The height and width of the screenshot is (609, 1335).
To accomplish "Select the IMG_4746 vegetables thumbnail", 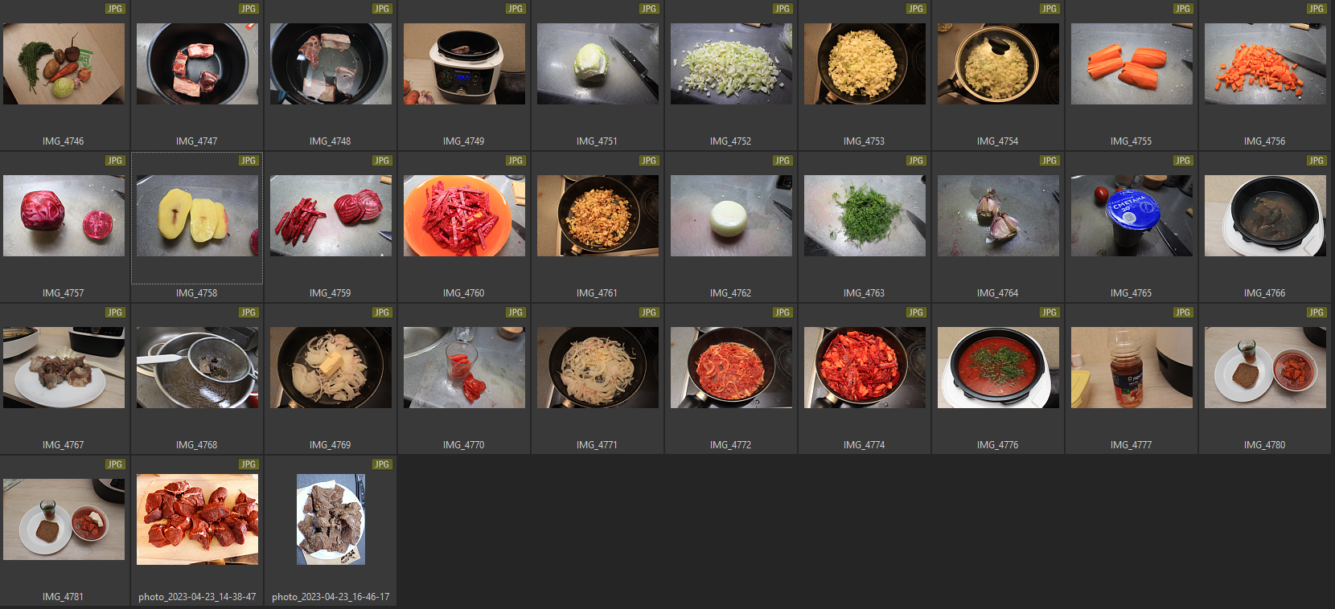I will pos(64,63).
